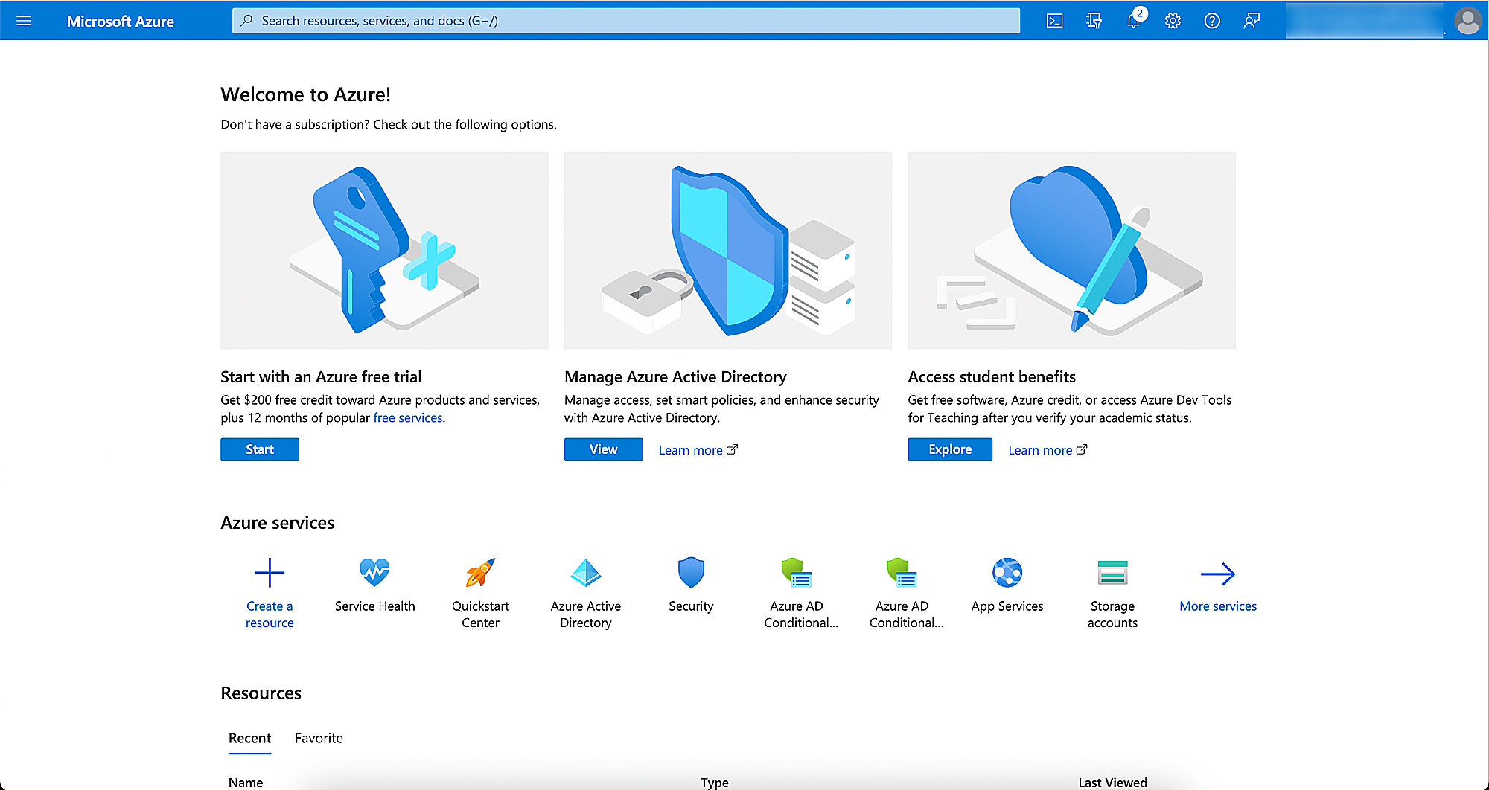
Task: Click the Start with an Azure free trial heading
Action: [321, 377]
